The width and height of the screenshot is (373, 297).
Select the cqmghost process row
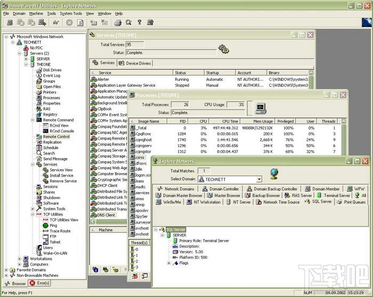235,139
